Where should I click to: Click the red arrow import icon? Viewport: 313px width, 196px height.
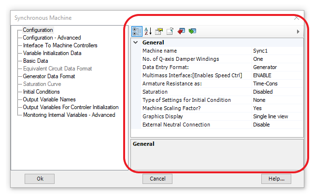181,31
